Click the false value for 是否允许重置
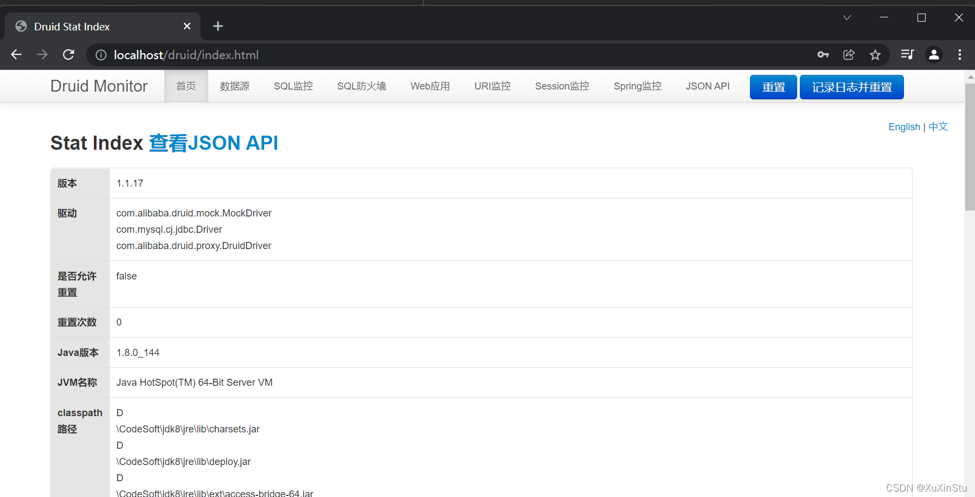This screenshot has height=497, width=975. point(126,276)
